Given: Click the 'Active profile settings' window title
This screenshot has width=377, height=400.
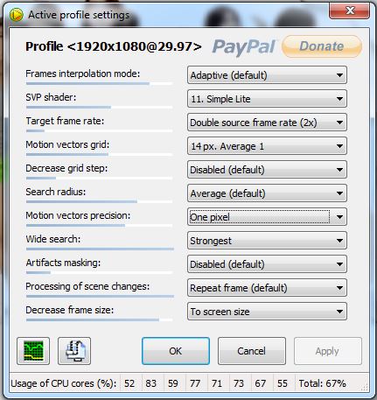Looking at the screenshot, I should [x=79, y=15].
